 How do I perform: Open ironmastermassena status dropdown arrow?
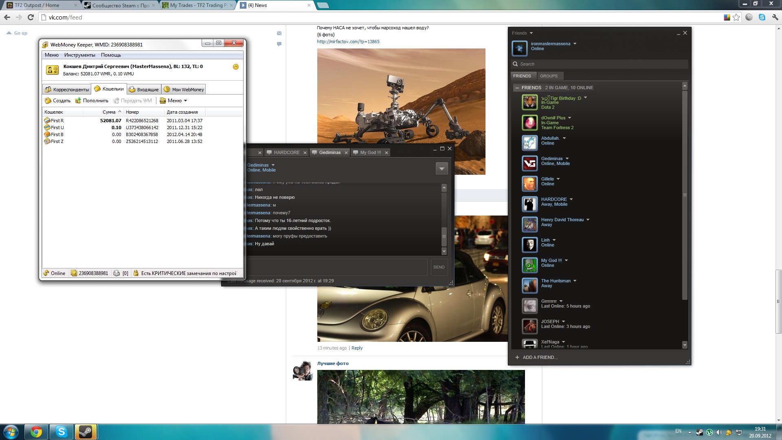tap(575, 44)
